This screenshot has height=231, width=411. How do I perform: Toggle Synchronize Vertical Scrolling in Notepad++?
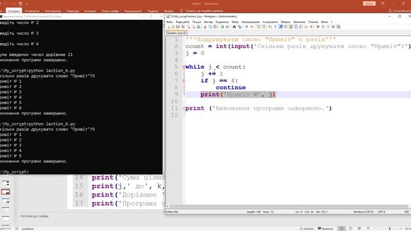(x=258, y=27)
